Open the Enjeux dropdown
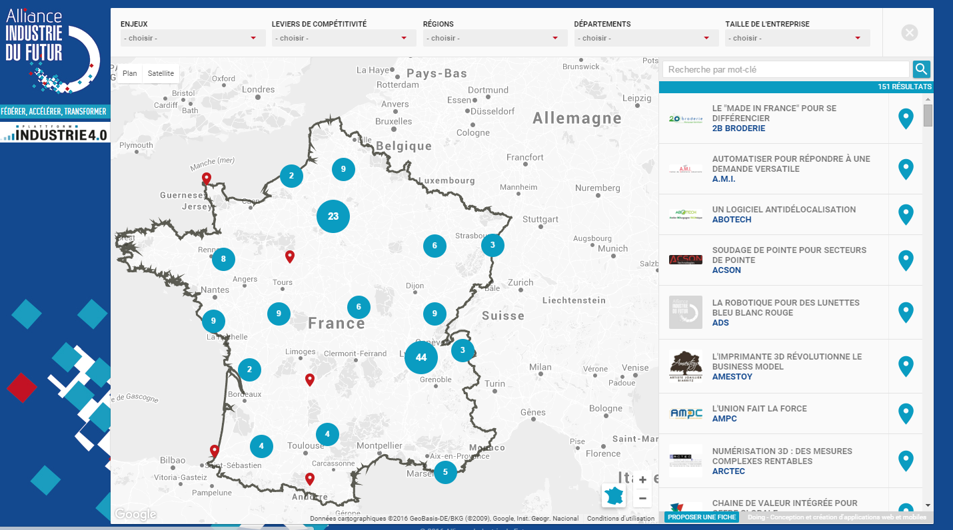The width and height of the screenshot is (953, 530). pos(193,38)
